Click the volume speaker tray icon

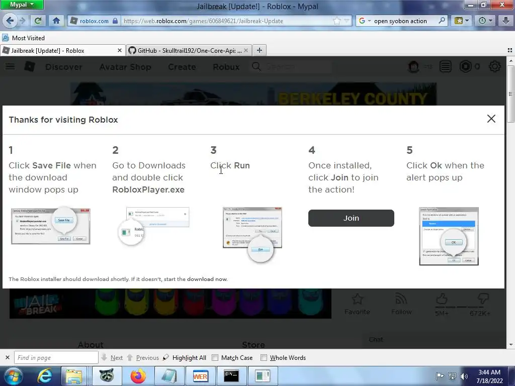(x=464, y=376)
